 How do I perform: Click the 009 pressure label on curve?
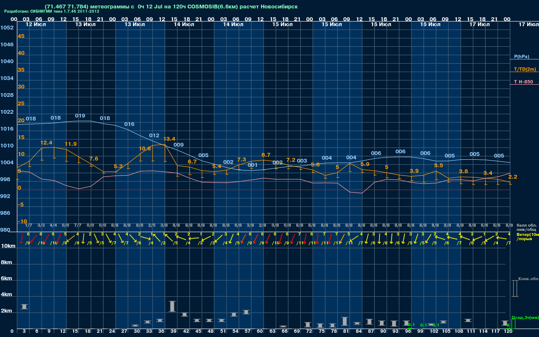tap(179, 145)
